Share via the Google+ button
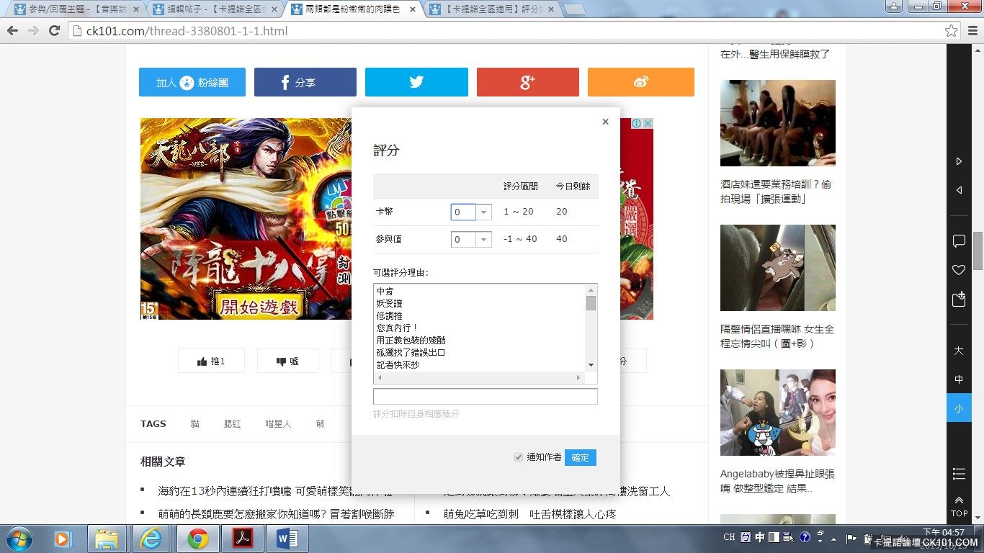The height and width of the screenshot is (553, 984). (x=528, y=82)
